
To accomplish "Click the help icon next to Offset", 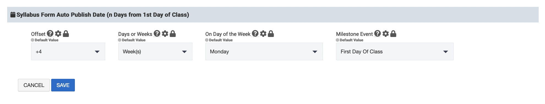I will click(x=50, y=34).
